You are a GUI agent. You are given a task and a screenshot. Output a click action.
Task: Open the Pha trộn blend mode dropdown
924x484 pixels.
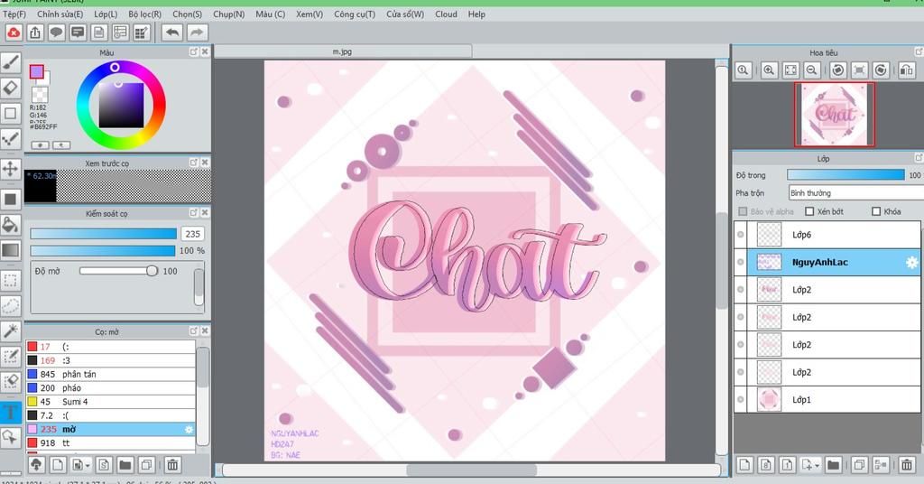coord(856,192)
